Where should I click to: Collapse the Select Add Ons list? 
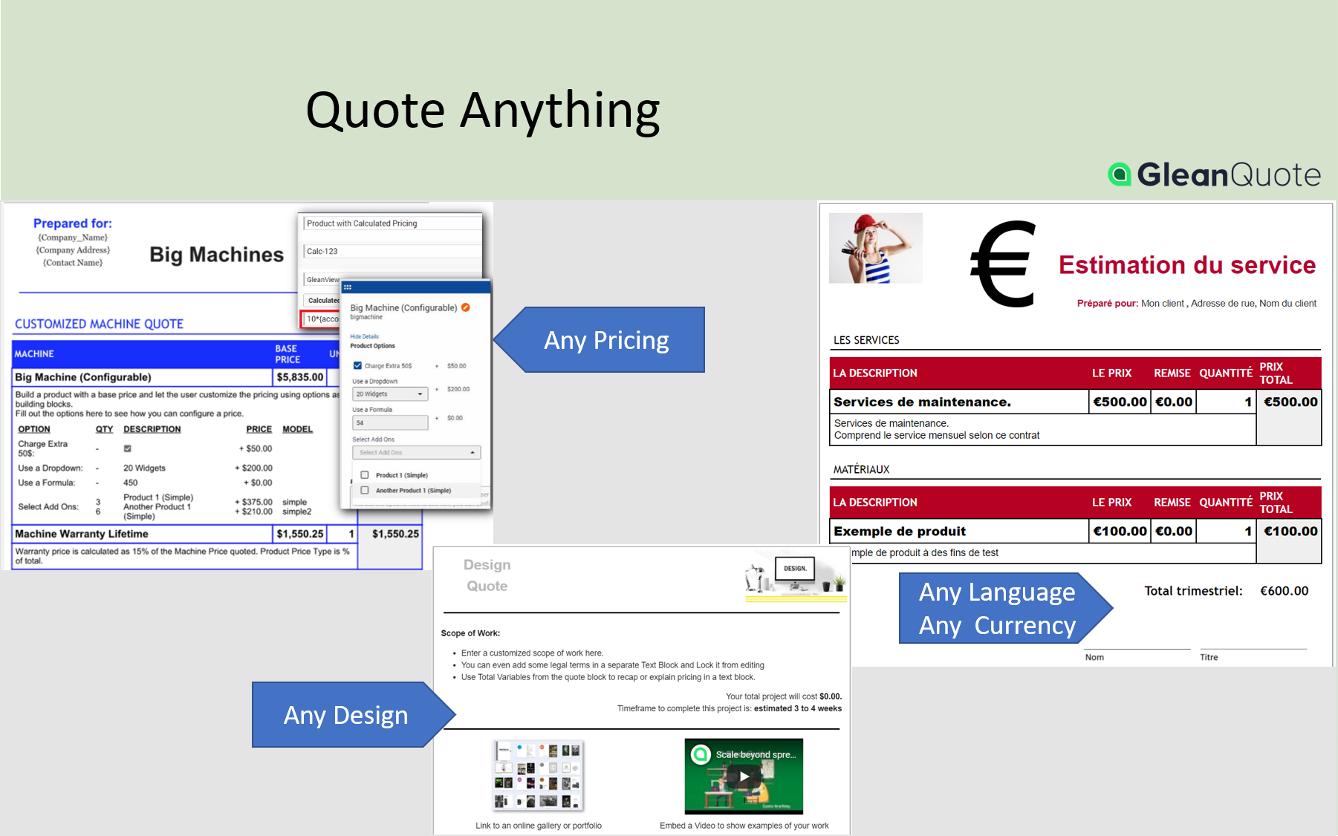point(472,452)
